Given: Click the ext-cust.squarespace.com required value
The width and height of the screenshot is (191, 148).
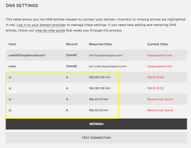Looking at the screenshot, I should [108, 66].
